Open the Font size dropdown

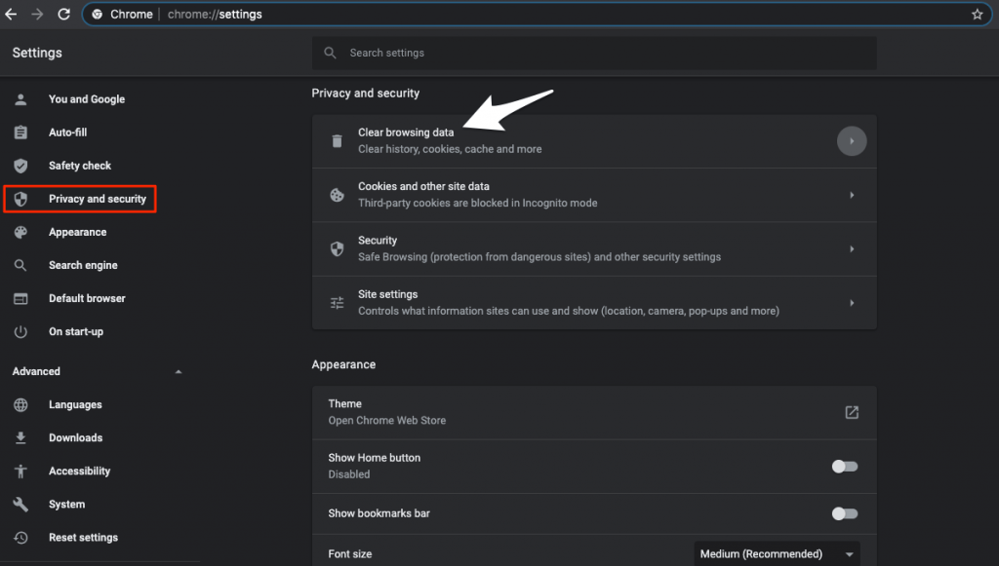[x=776, y=553]
